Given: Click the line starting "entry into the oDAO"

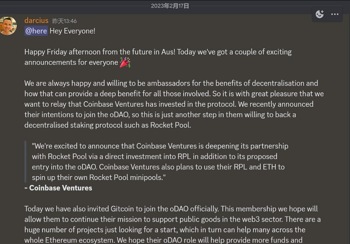Looking at the screenshot, I should (x=158, y=167).
